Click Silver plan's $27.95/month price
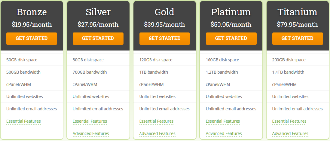This screenshot has width=330, height=141. 98,25
